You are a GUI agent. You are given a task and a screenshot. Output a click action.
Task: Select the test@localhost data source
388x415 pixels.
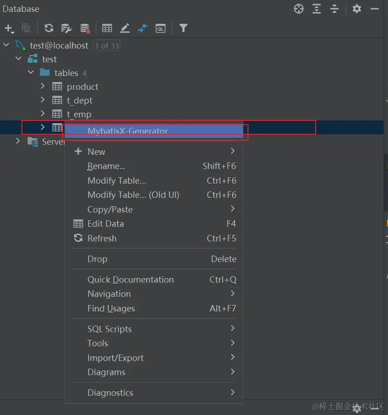(59, 45)
